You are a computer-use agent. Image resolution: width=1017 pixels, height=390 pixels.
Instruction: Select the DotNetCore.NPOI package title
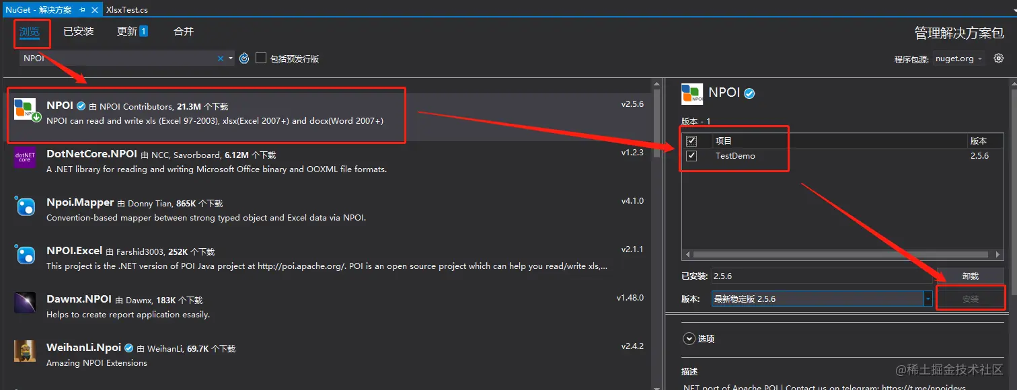(x=91, y=153)
